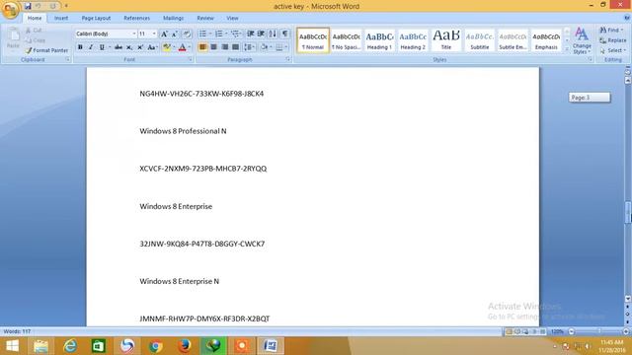Shrink font size
Image resolution: width=632 pixels, height=355 pixels.
pos(175,34)
